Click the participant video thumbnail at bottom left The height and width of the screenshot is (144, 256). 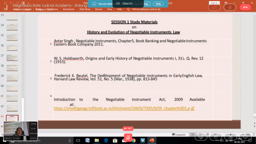point(20,131)
